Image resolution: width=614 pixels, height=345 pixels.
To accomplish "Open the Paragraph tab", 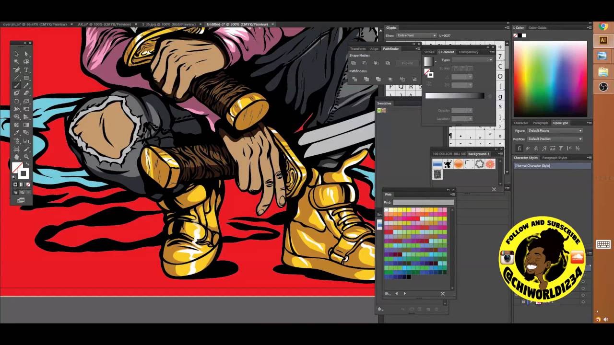I will point(540,123).
